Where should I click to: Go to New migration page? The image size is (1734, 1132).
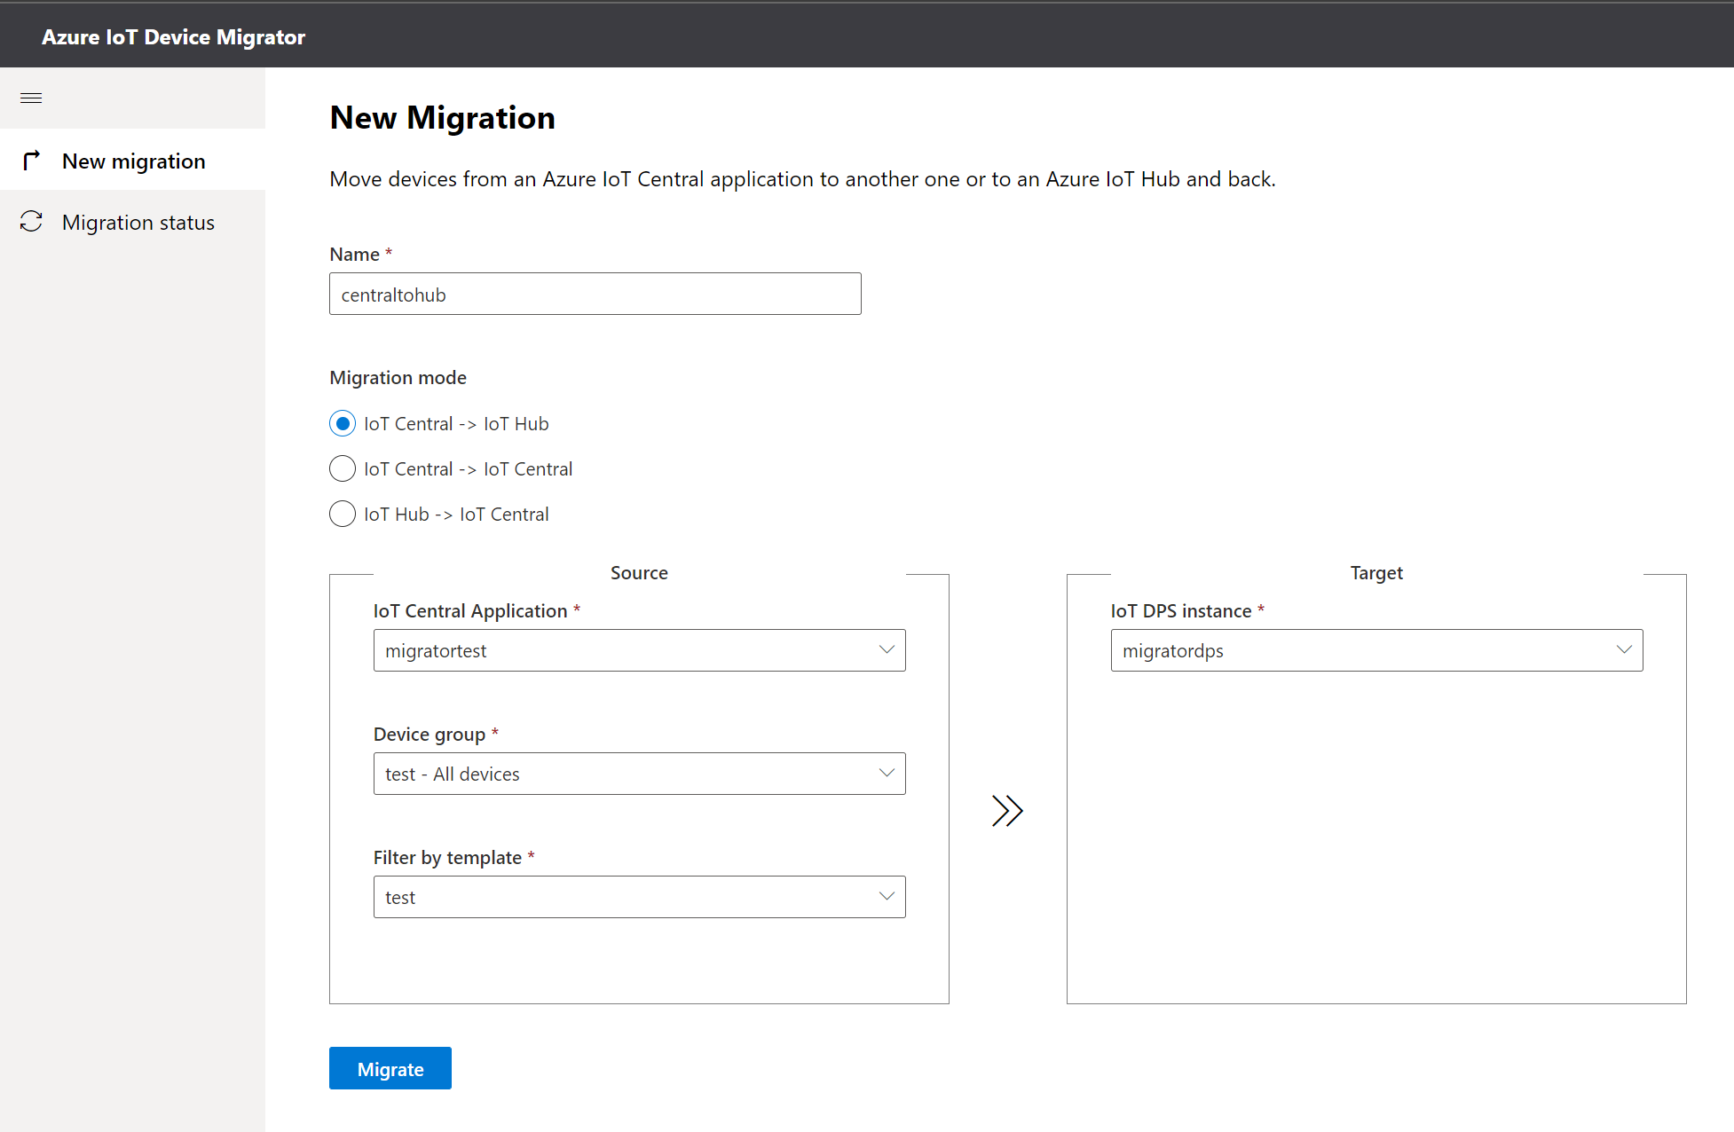[133, 161]
